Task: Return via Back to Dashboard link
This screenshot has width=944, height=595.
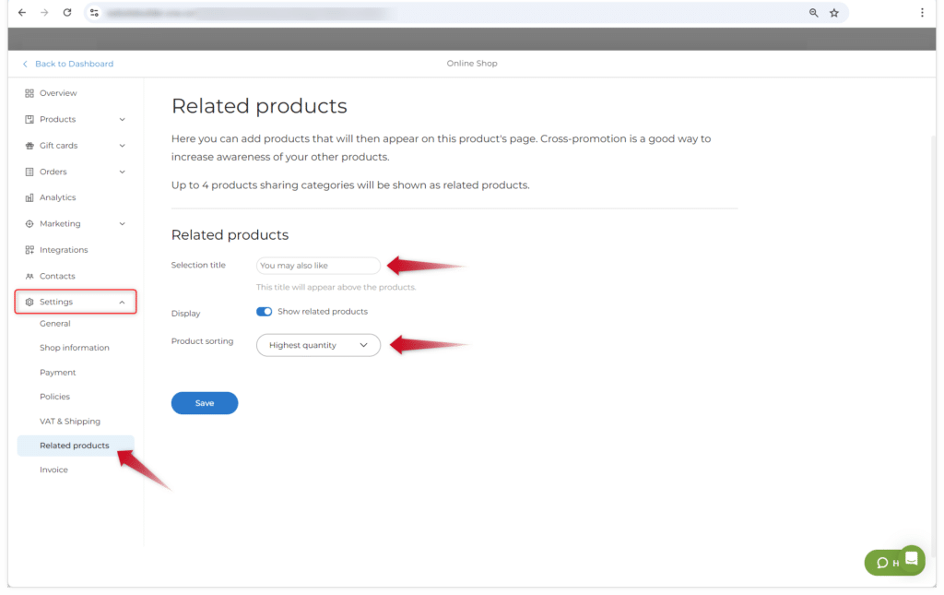Action: pos(73,64)
